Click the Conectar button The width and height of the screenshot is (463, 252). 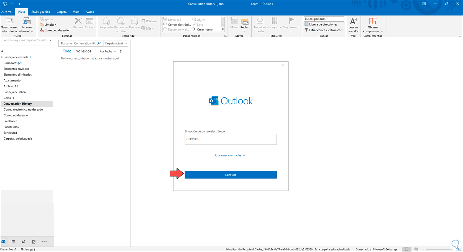coord(231,175)
